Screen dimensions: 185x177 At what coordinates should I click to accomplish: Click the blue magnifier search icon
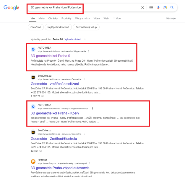(172, 8)
